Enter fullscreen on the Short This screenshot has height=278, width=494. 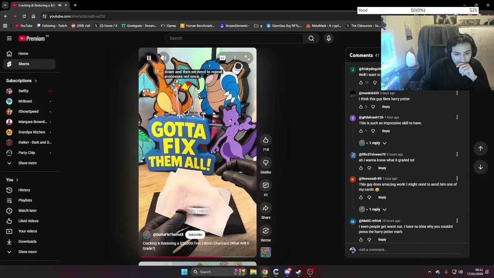pos(247,58)
